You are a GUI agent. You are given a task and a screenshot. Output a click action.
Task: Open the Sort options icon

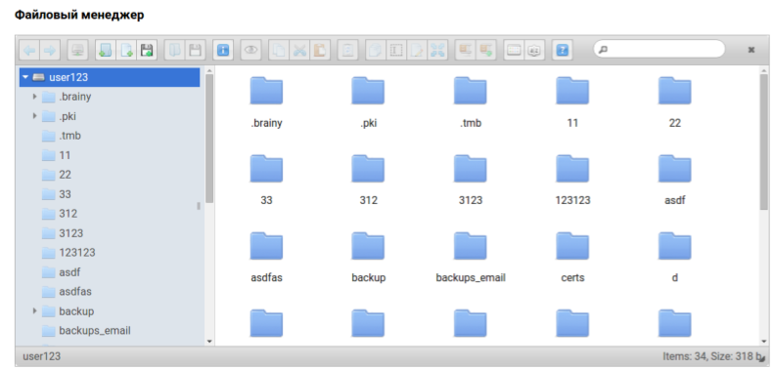(x=534, y=50)
